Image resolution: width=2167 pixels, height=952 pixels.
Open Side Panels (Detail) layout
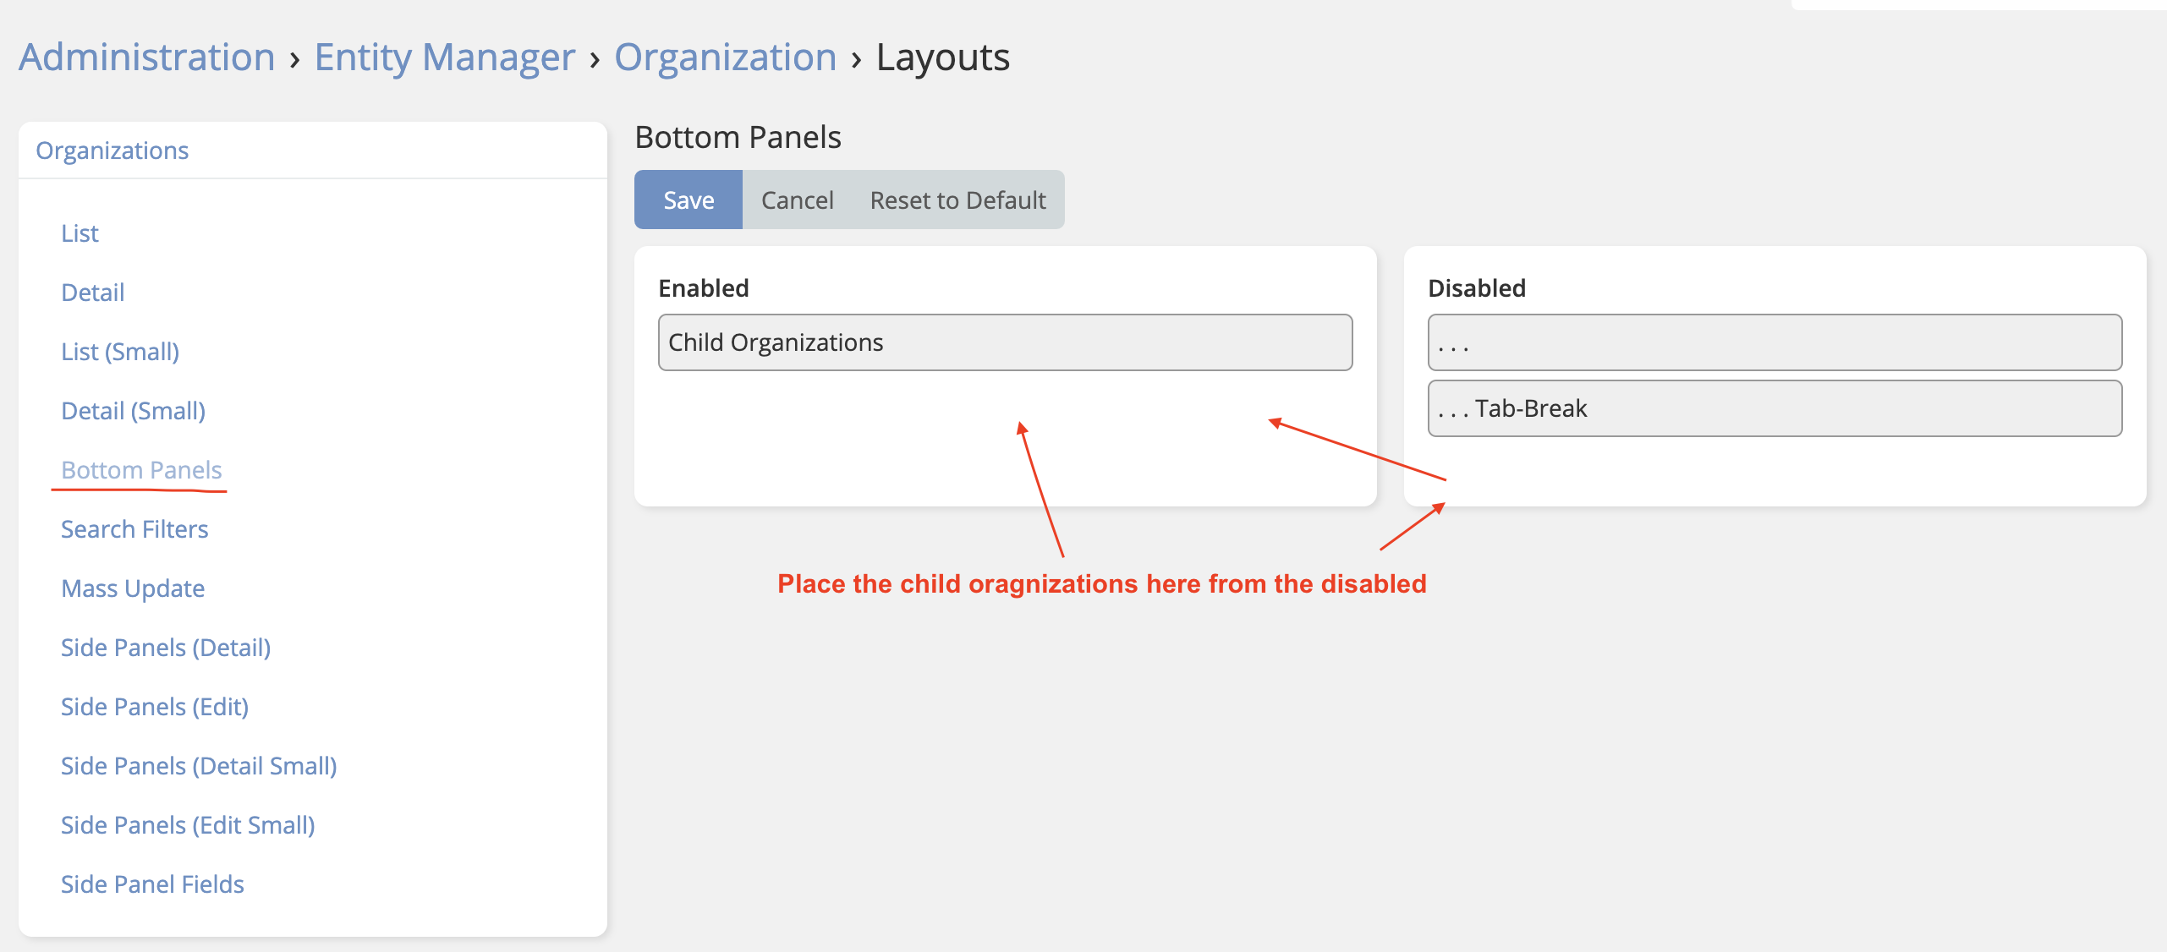(x=166, y=648)
